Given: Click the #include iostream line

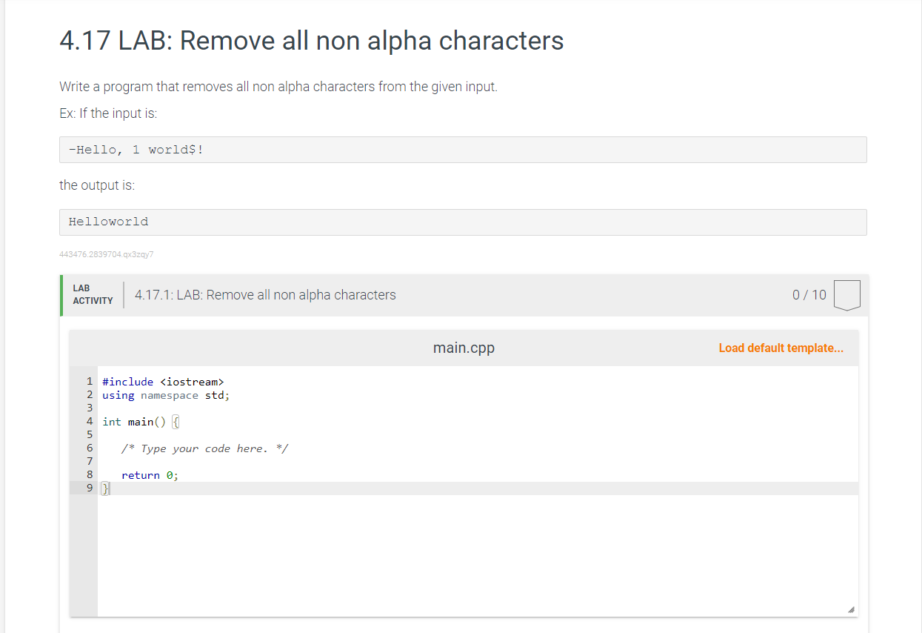Looking at the screenshot, I should [x=162, y=381].
